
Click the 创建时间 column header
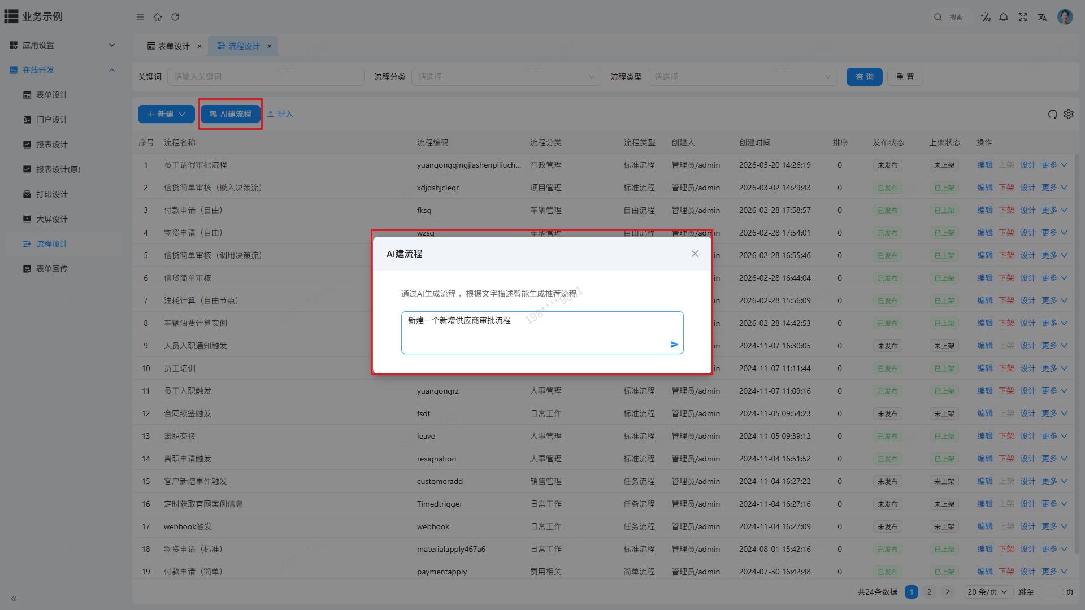click(755, 142)
